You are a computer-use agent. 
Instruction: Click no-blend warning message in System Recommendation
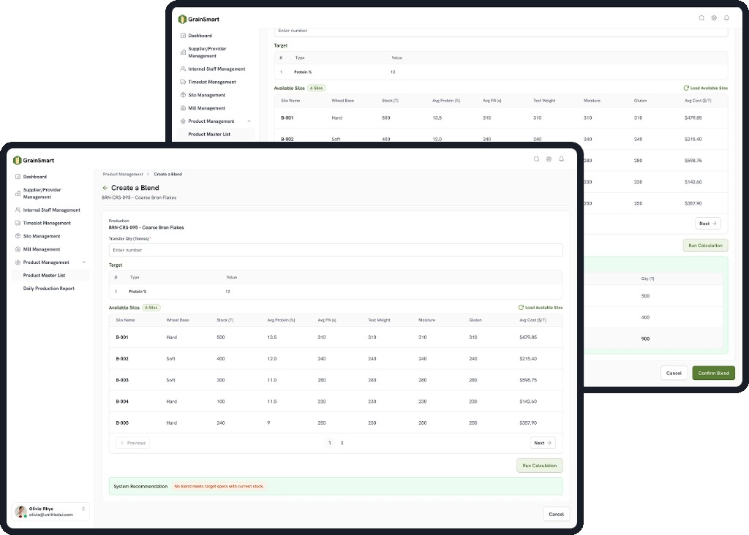point(219,486)
